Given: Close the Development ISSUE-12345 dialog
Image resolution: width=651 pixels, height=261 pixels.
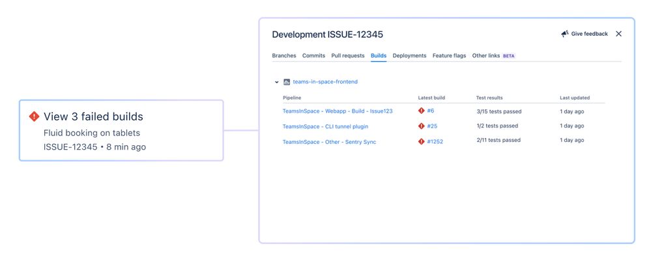Looking at the screenshot, I should click(x=618, y=34).
